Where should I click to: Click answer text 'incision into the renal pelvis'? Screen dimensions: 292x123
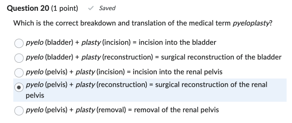pyautogui.click(x=178, y=72)
